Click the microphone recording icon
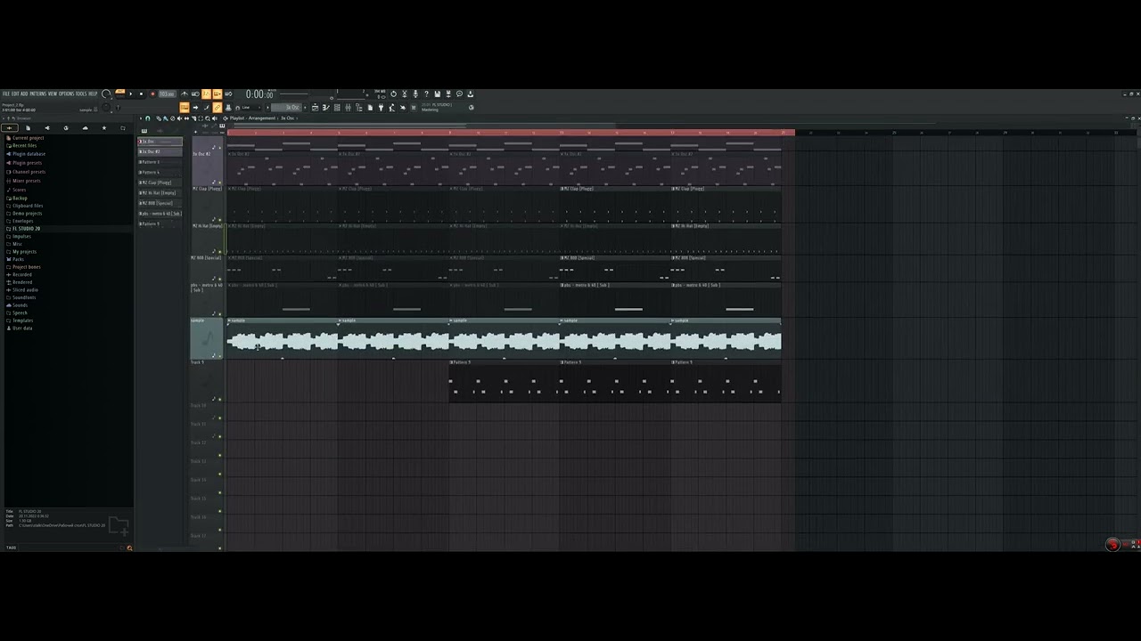 tap(415, 93)
